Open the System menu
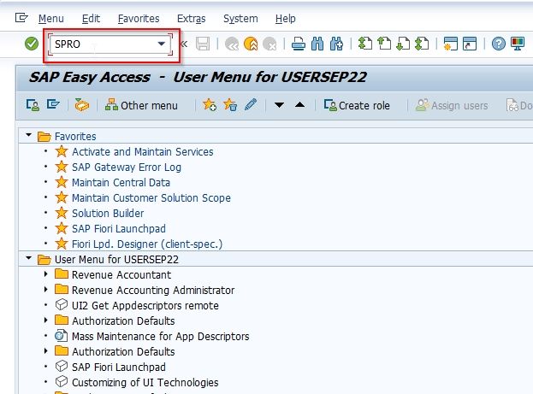The height and width of the screenshot is (394, 533). point(240,19)
